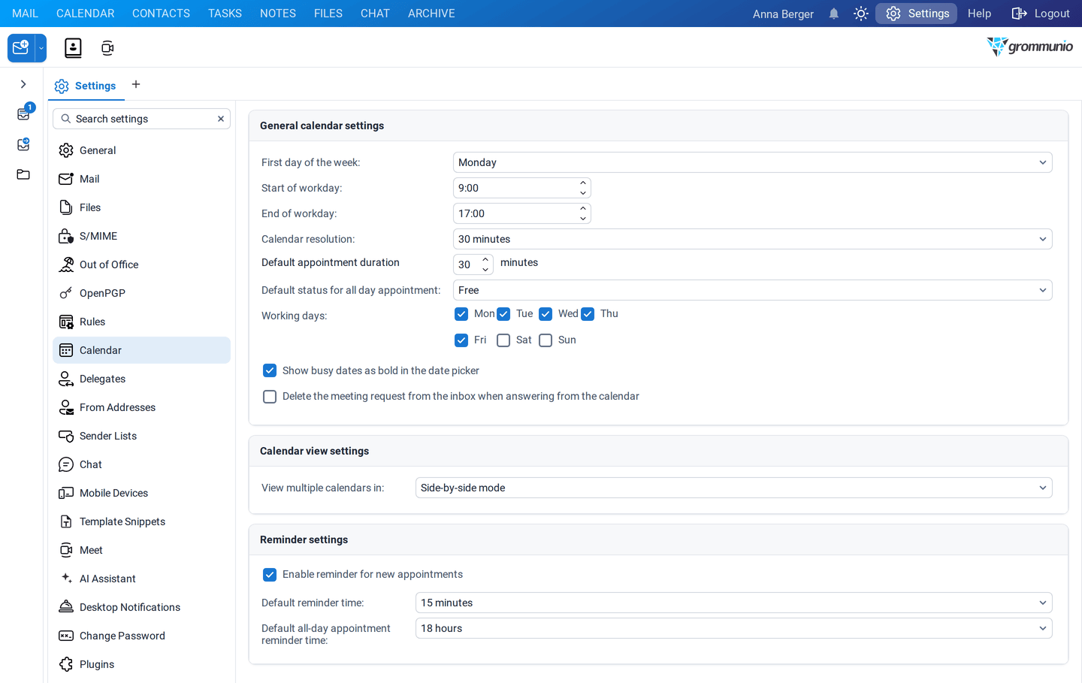
Task: Open the inbox icon with badge 1
Action: coord(24,113)
